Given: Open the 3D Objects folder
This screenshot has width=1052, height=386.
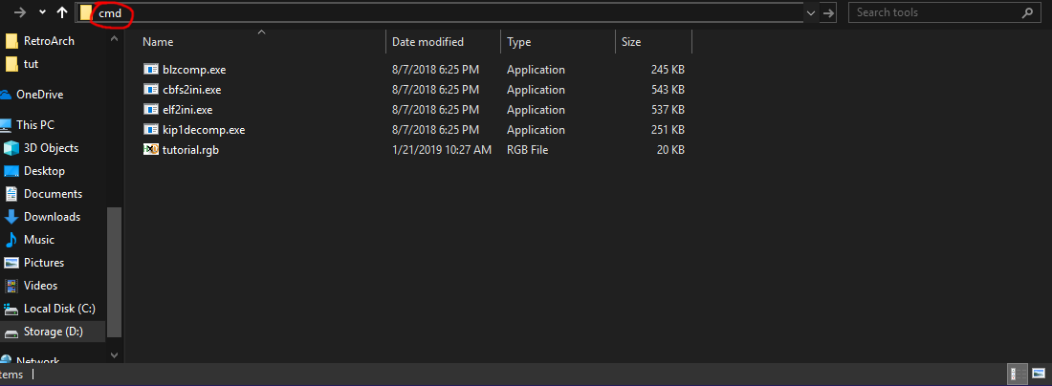Looking at the screenshot, I should click(x=51, y=147).
